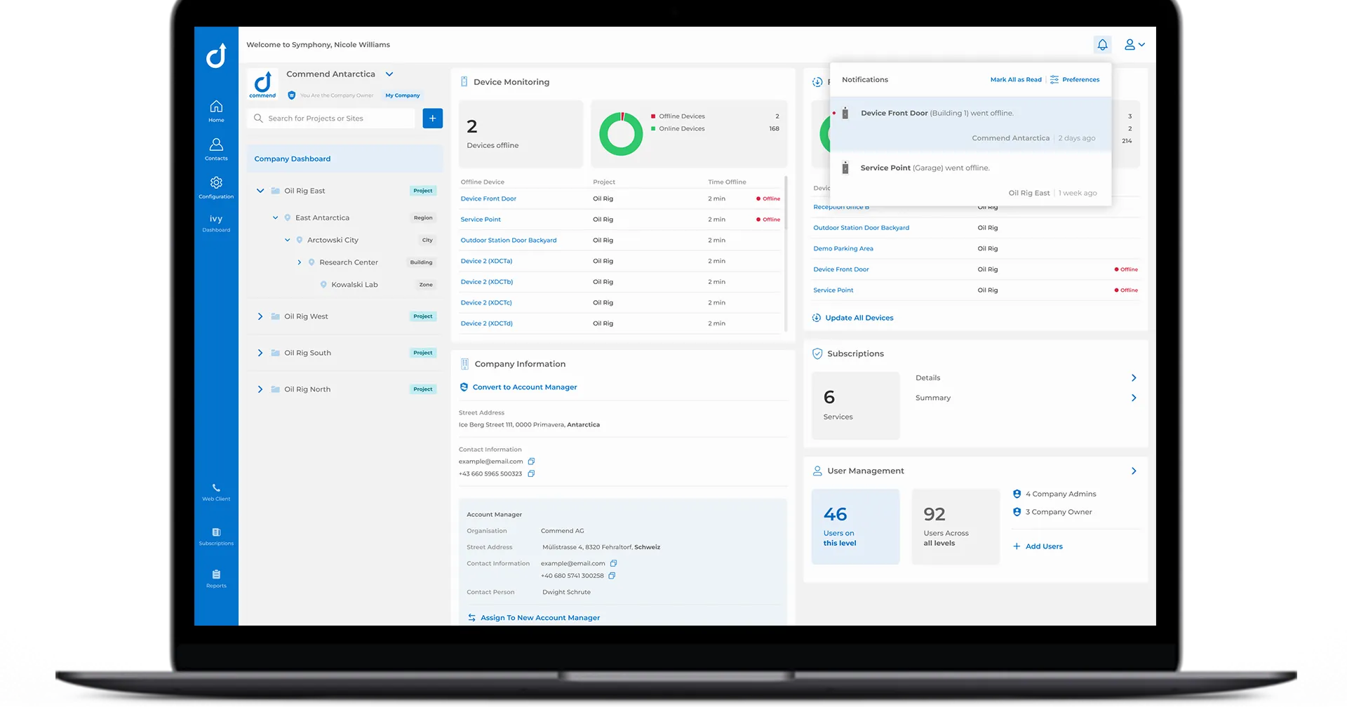
Task: Open the Company Dashboard menu entry
Action: [293, 159]
